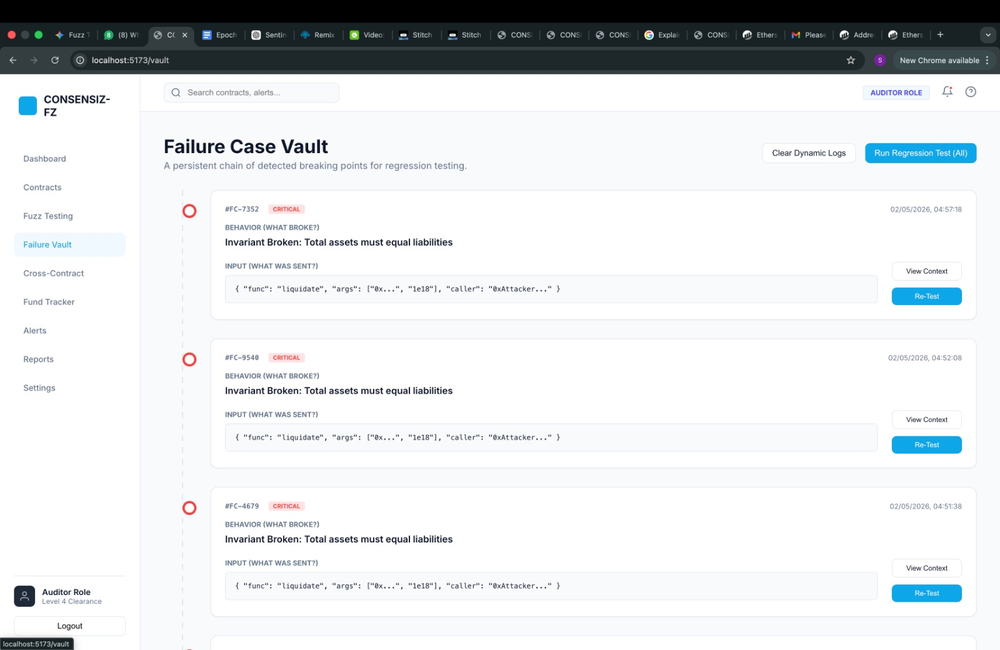
Task: Switch to the Video browser tab
Action: [367, 35]
